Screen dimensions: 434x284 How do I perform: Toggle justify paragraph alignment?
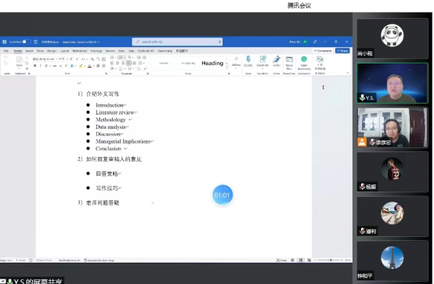pos(128,64)
